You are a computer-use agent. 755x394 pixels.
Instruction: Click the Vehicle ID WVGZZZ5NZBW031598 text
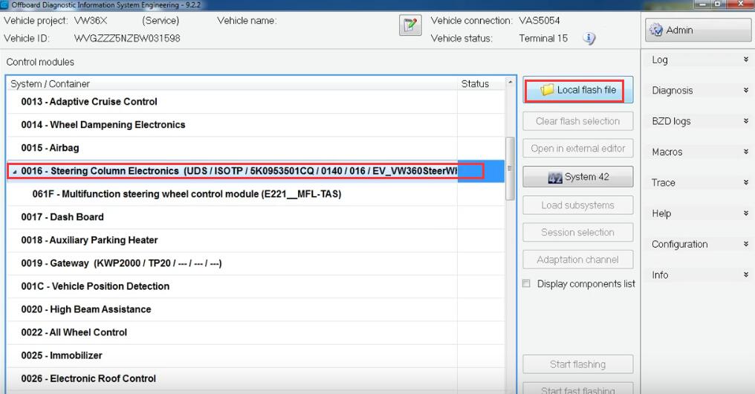127,39
